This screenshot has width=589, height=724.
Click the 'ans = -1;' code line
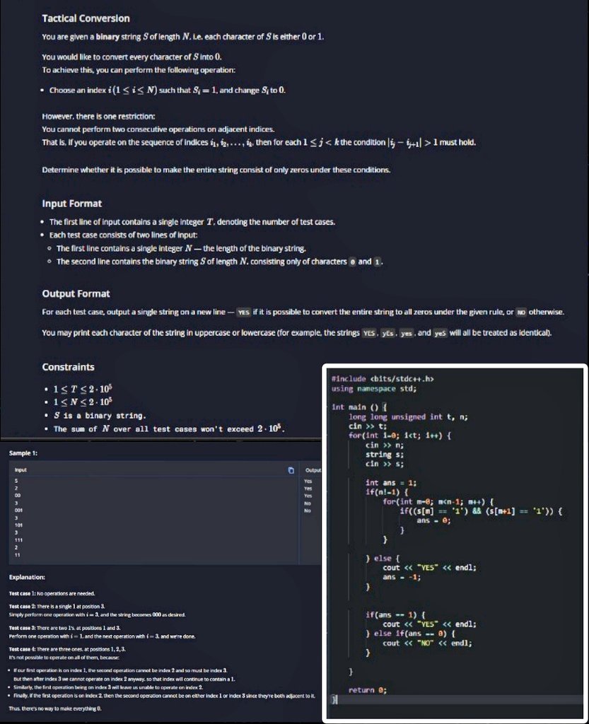tap(402, 577)
